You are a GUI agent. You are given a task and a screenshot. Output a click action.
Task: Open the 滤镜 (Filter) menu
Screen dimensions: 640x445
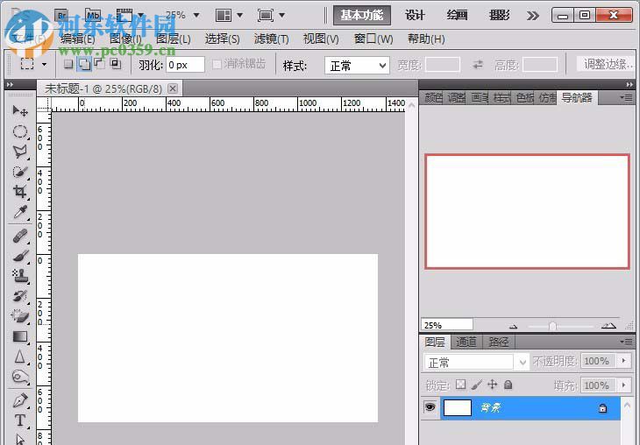(x=271, y=39)
